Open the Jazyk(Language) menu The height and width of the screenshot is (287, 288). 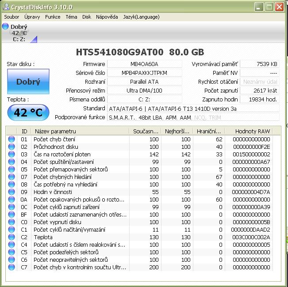click(142, 17)
